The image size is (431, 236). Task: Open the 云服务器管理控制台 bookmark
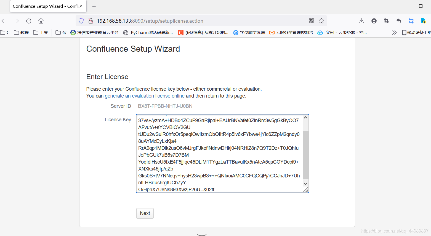291,33
